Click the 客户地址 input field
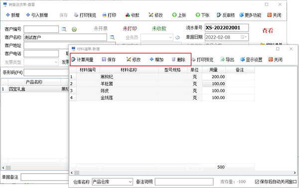 tap(70, 46)
